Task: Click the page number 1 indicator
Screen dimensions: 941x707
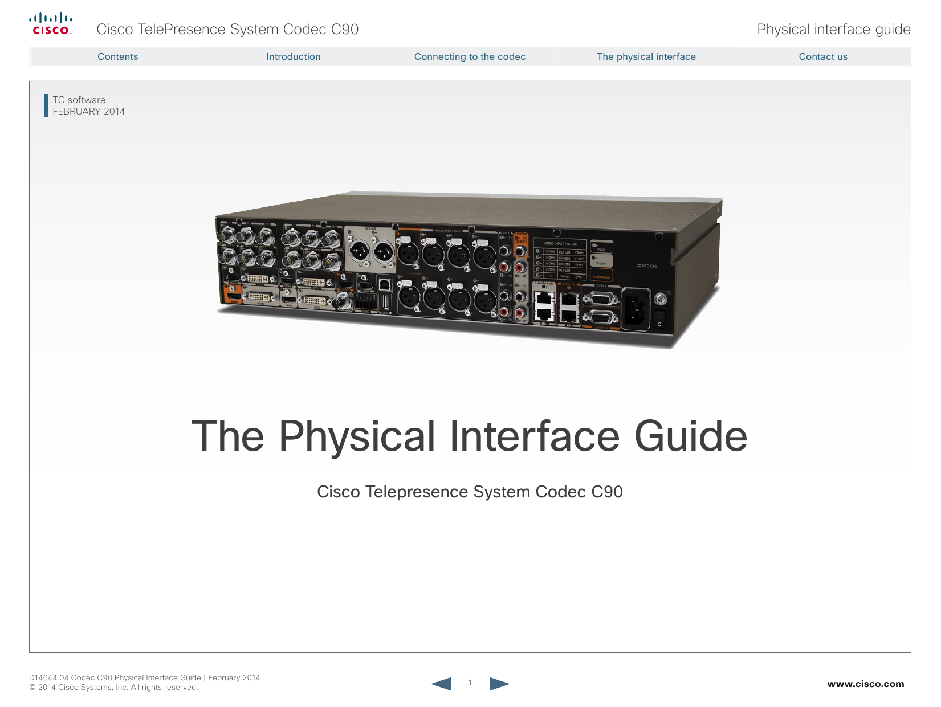Action: 470,683
